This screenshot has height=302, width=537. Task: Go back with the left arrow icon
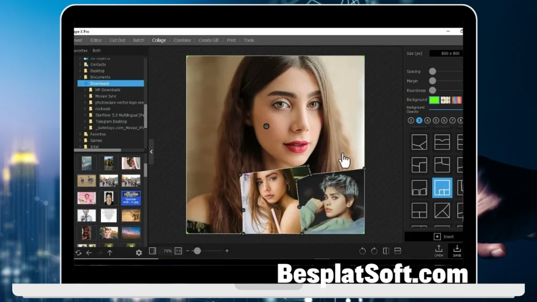[x=89, y=253]
